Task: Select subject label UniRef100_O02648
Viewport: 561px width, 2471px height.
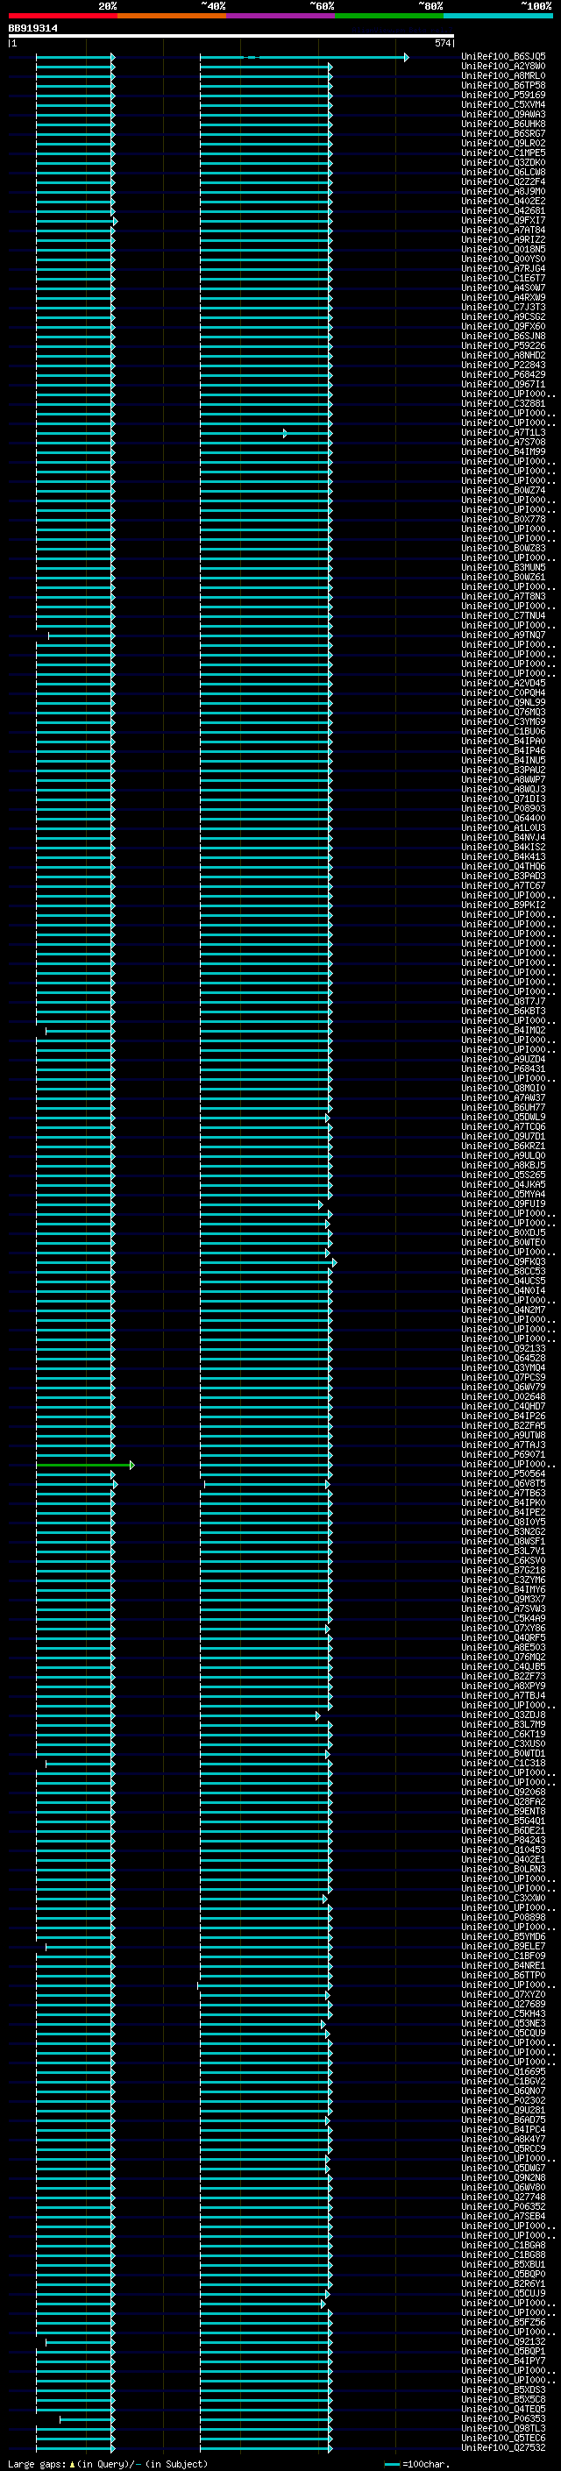Action: [503, 1397]
